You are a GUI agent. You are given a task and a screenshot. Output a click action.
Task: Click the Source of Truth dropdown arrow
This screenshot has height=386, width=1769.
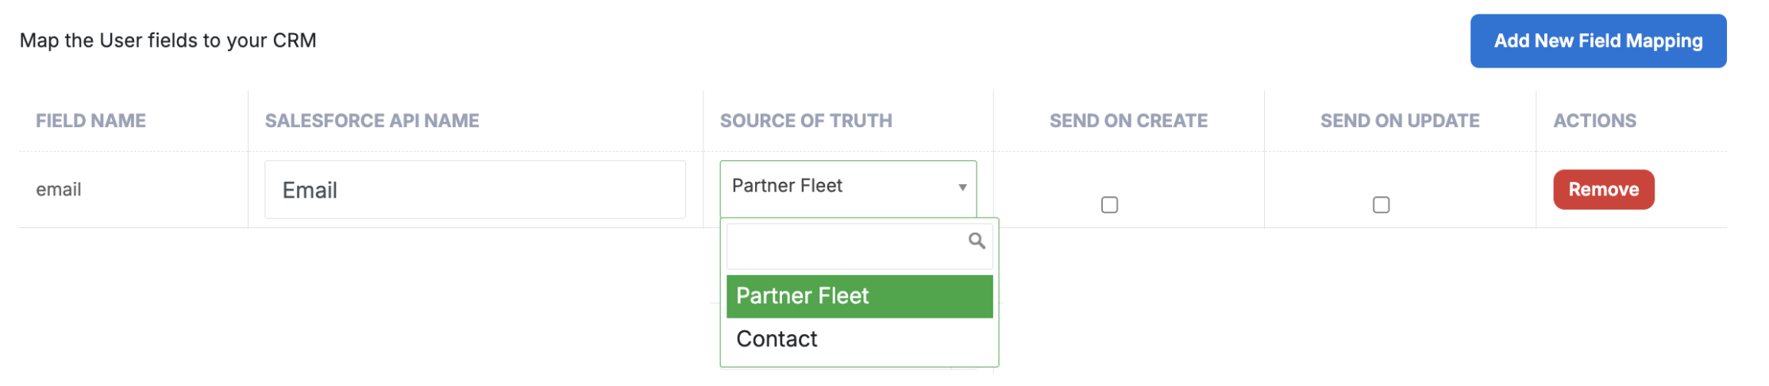tap(962, 187)
